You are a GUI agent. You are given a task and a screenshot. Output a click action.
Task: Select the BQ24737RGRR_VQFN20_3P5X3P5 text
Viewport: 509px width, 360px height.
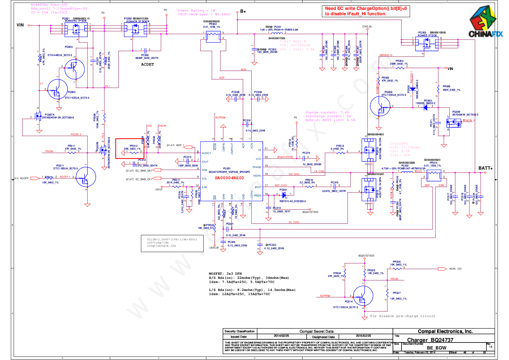pos(229,172)
